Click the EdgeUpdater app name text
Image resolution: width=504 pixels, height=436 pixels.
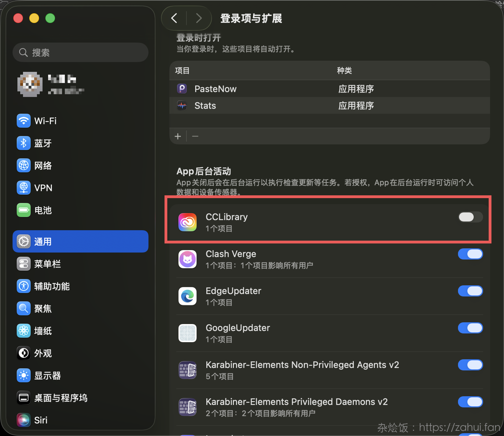pyautogui.click(x=234, y=291)
